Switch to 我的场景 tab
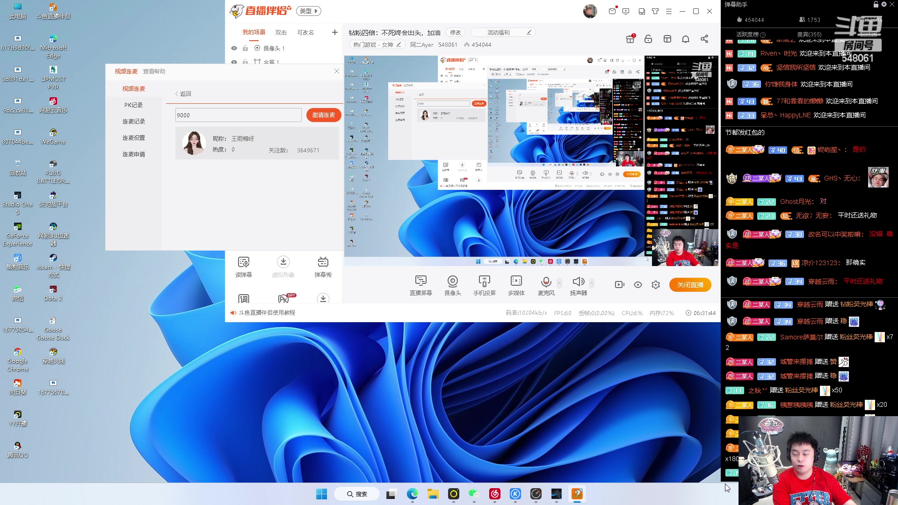This screenshot has width=898, height=505. pos(253,32)
